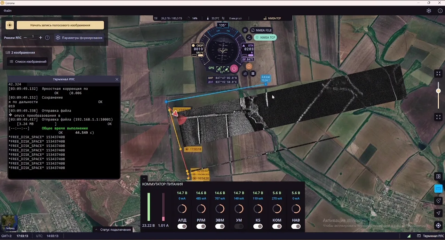Close the Терминал РЛС panel
The height and width of the screenshot is (240, 445).
pyautogui.click(x=117, y=79)
